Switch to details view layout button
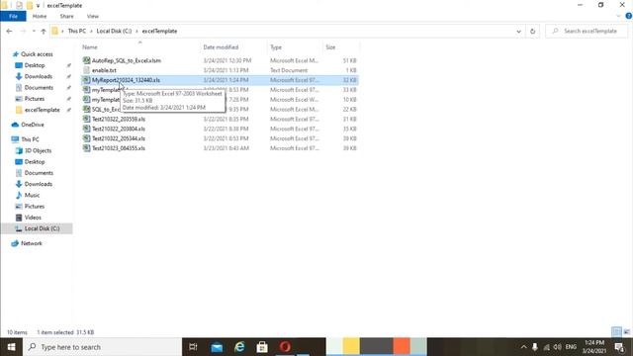Viewport: 633px width, 356px height. coord(616,332)
